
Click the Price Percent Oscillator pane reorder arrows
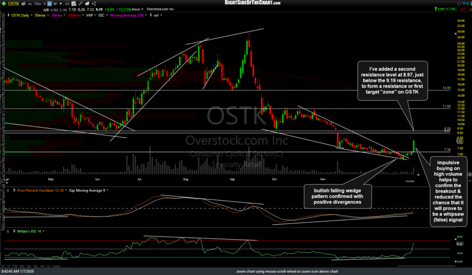(x=14, y=191)
